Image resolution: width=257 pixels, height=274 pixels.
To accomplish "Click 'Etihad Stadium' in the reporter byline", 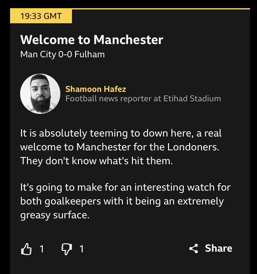I will tap(192, 98).
